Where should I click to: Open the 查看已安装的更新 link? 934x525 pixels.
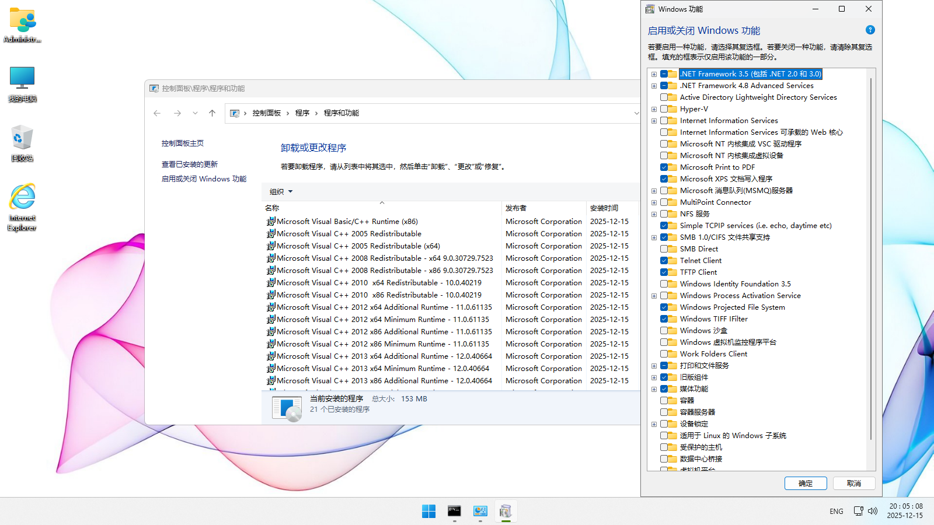(x=190, y=164)
